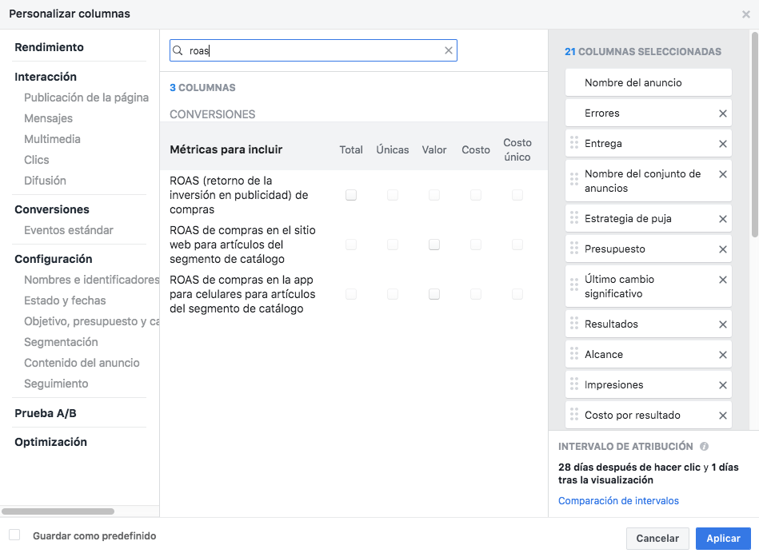Remove the Impresiones column
Screen dimensions: 759x557
pos(723,385)
